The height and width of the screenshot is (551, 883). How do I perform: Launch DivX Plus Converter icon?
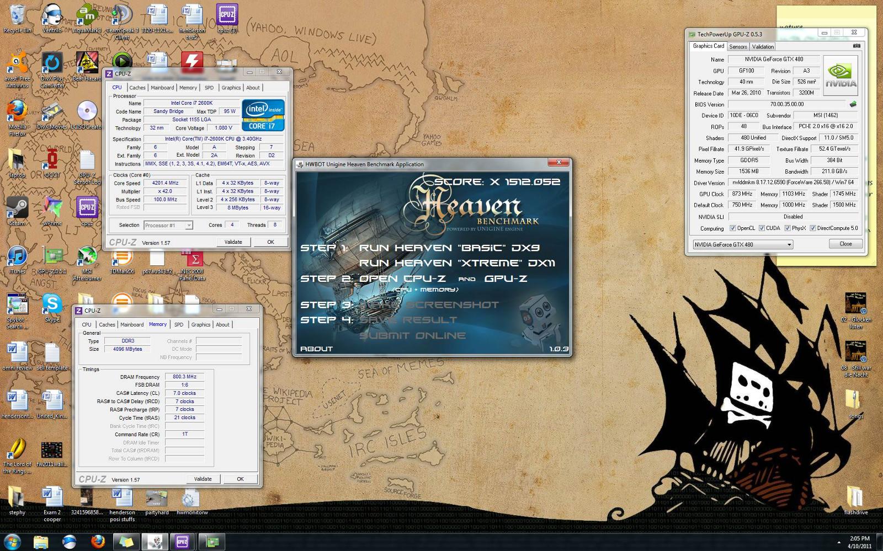coord(52,70)
